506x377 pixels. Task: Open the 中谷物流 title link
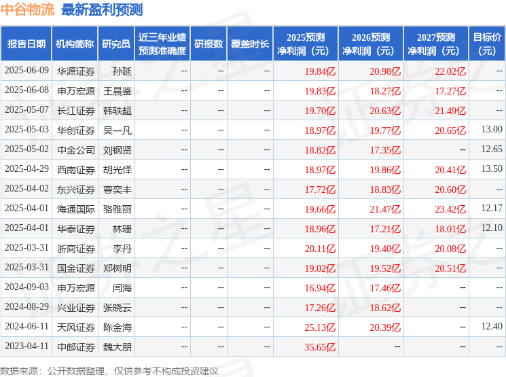click(x=28, y=10)
